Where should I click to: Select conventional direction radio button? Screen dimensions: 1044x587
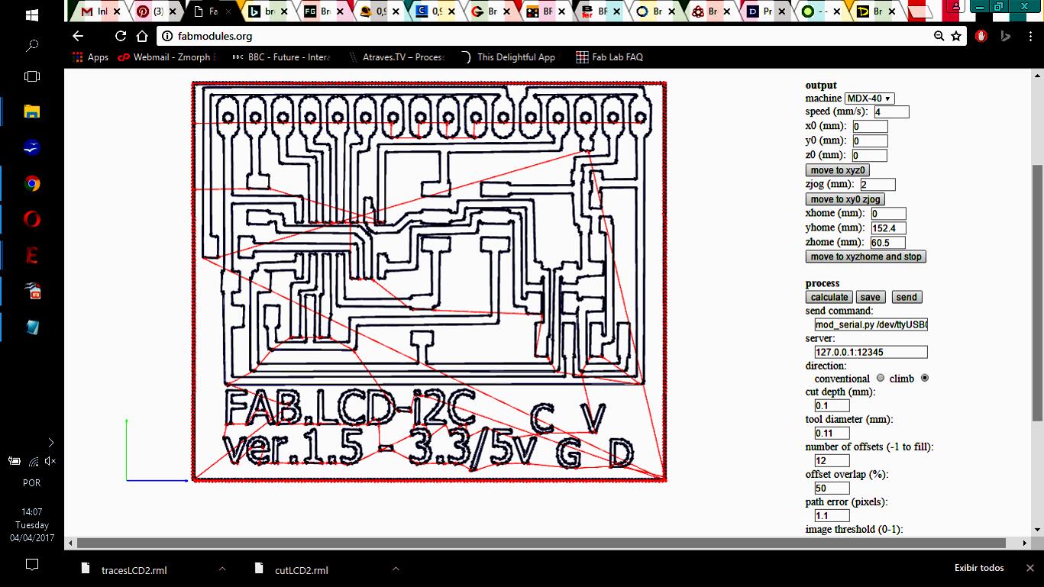click(881, 378)
